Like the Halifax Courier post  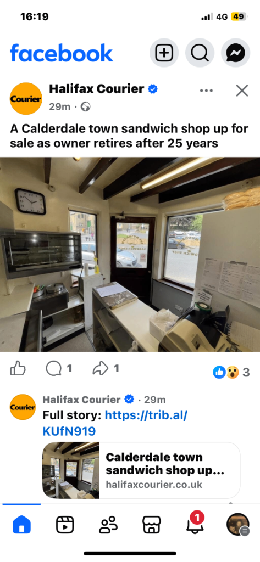(18, 368)
